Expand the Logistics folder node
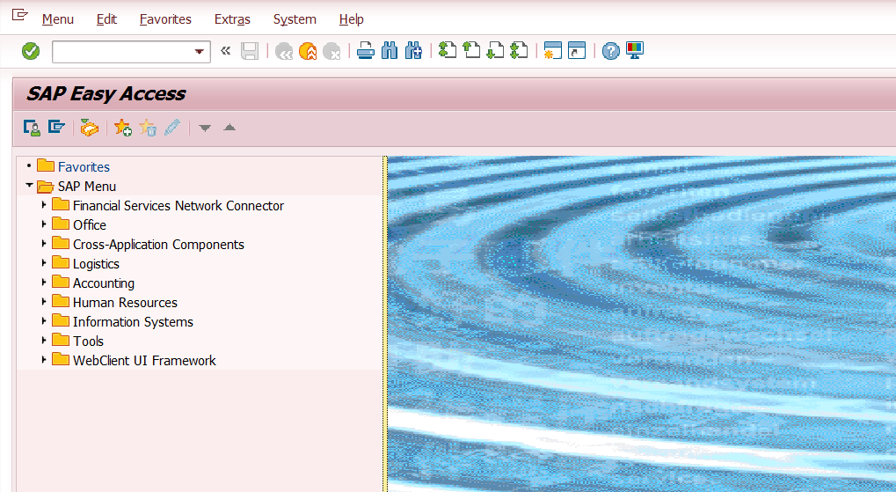Screen dimensions: 896x492 click(43, 263)
